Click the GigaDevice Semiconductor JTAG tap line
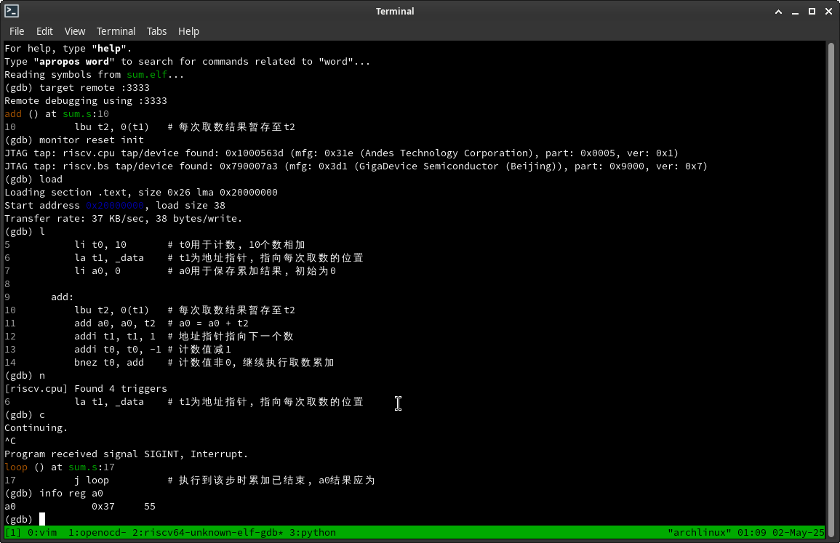Screen dimensions: 840x543 point(356,166)
